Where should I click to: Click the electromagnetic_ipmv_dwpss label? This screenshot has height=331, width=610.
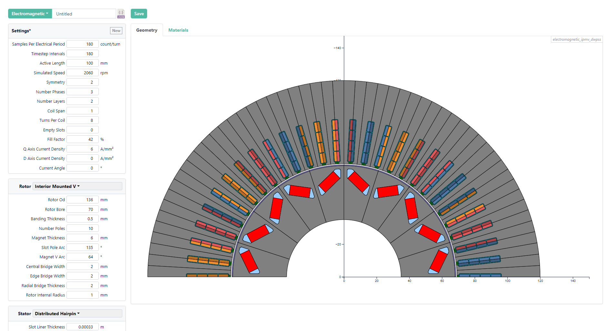pyautogui.click(x=576, y=39)
